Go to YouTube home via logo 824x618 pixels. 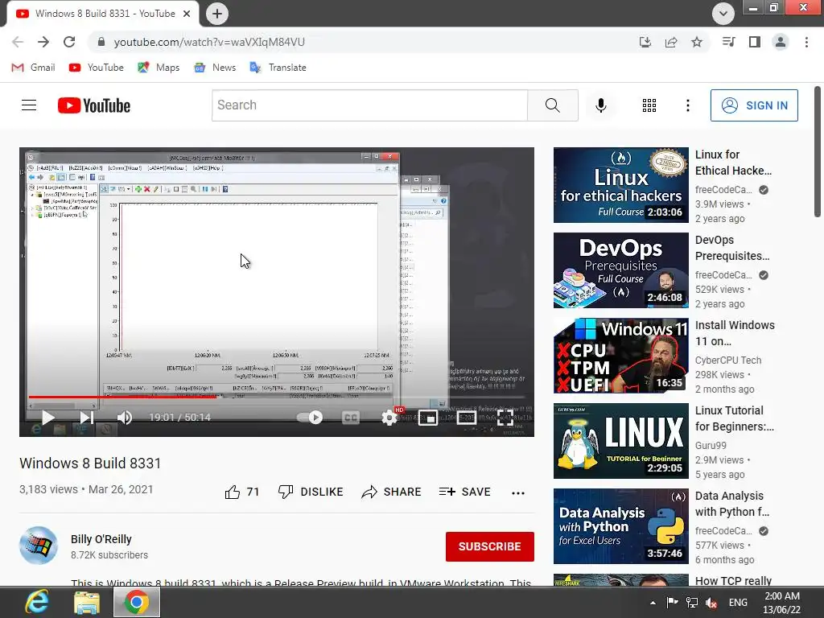(94, 105)
